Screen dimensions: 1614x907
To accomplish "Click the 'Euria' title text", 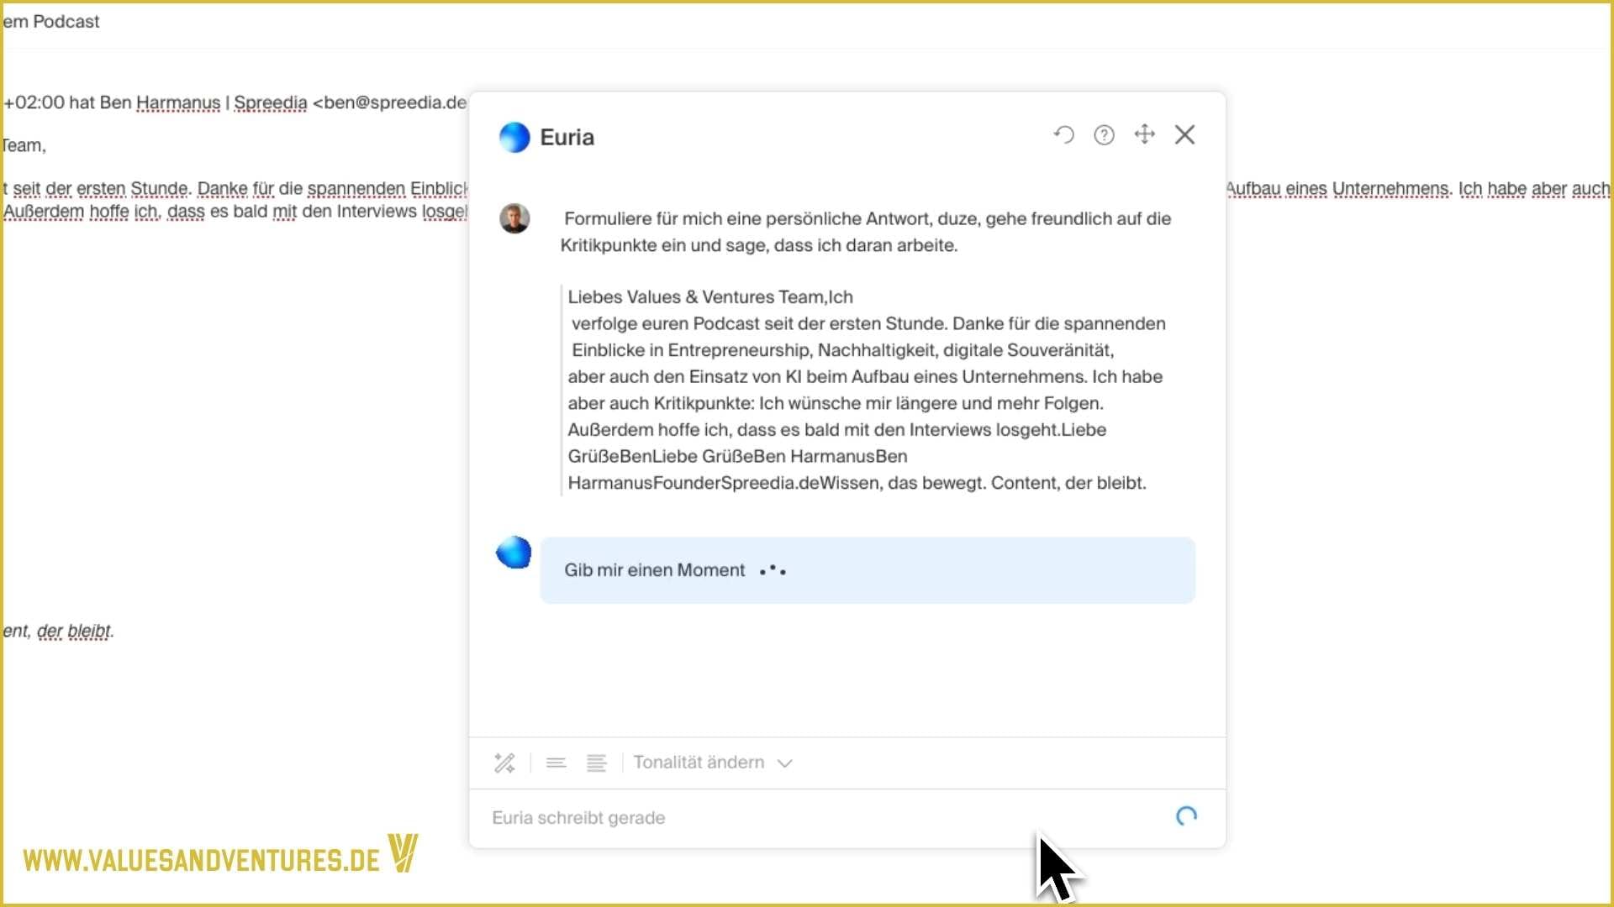I will pos(567,137).
